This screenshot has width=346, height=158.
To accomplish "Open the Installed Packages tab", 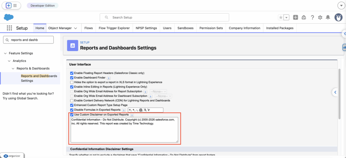I will 280,28.
